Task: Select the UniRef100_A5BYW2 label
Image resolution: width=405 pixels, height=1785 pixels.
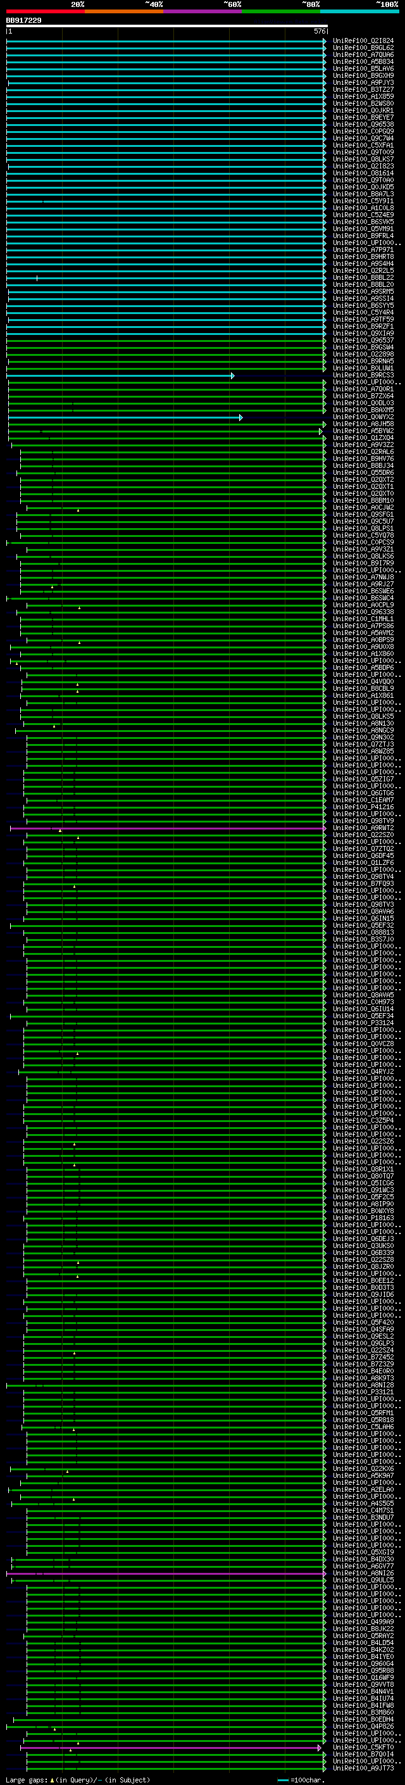Action: pyautogui.click(x=363, y=431)
